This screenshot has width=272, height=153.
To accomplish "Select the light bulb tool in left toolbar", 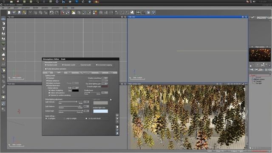I will 3,97.
